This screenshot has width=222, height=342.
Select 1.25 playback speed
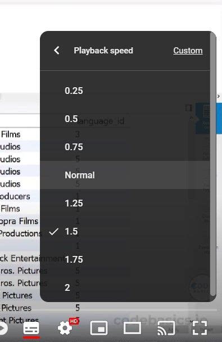click(x=125, y=203)
